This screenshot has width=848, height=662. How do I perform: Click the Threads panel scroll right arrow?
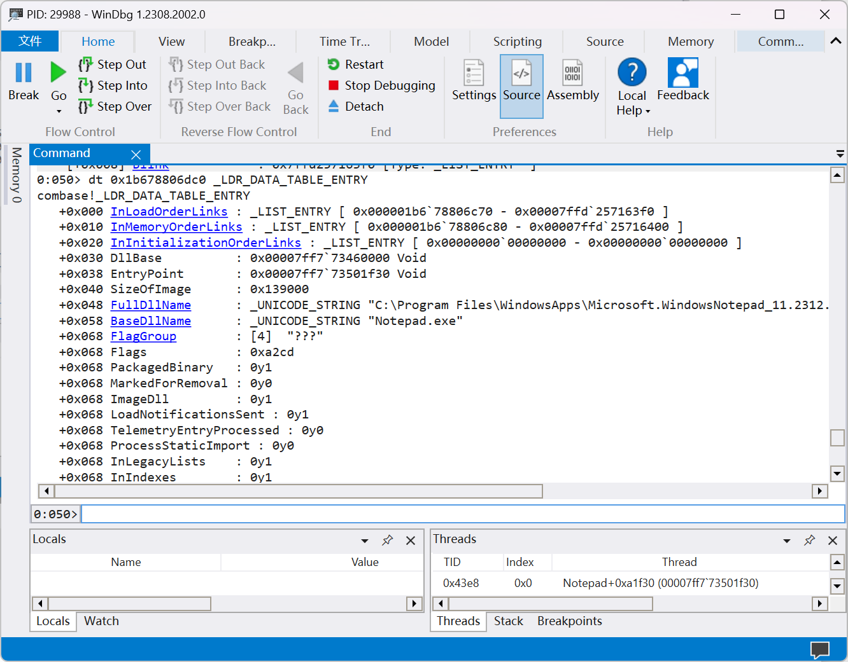(820, 603)
